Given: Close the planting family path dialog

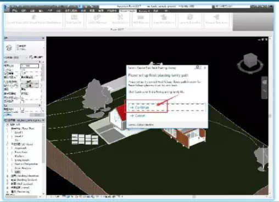Looking at the screenshot, I should [205, 68].
